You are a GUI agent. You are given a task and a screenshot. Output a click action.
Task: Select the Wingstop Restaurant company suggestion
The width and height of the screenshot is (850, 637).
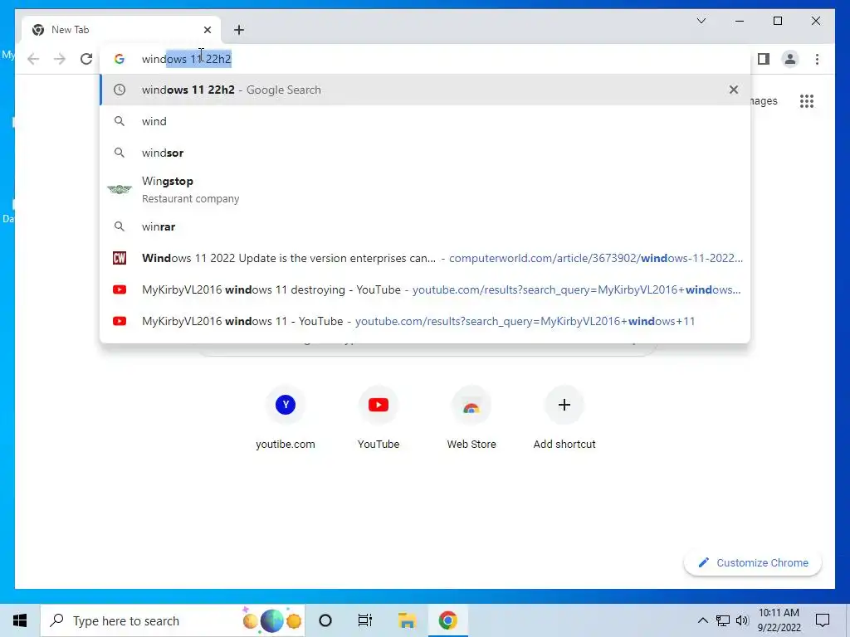point(425,190)
